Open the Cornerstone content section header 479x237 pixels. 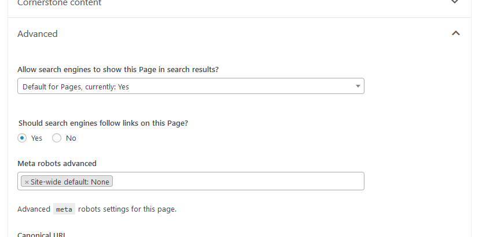(x=59, y=3)
